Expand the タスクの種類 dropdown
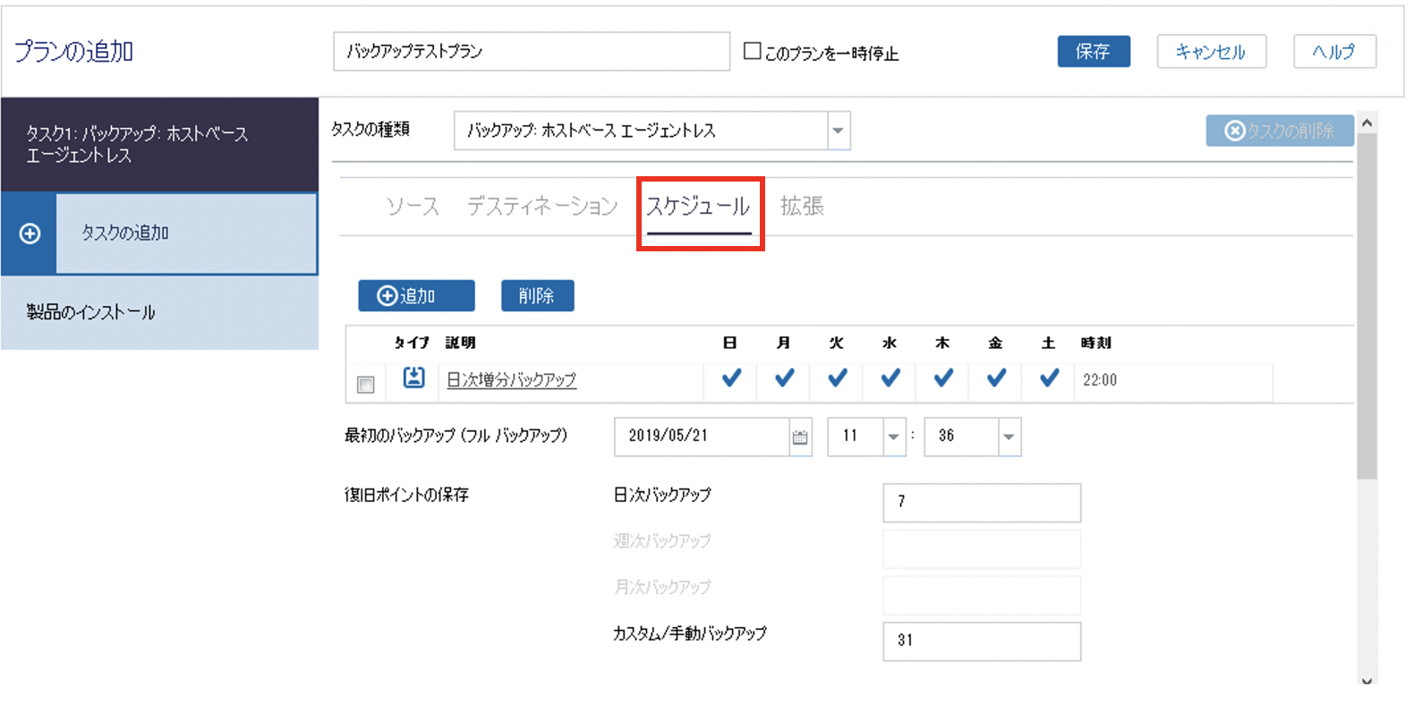This screenshot has height=712, width=1414. (838, 131)
